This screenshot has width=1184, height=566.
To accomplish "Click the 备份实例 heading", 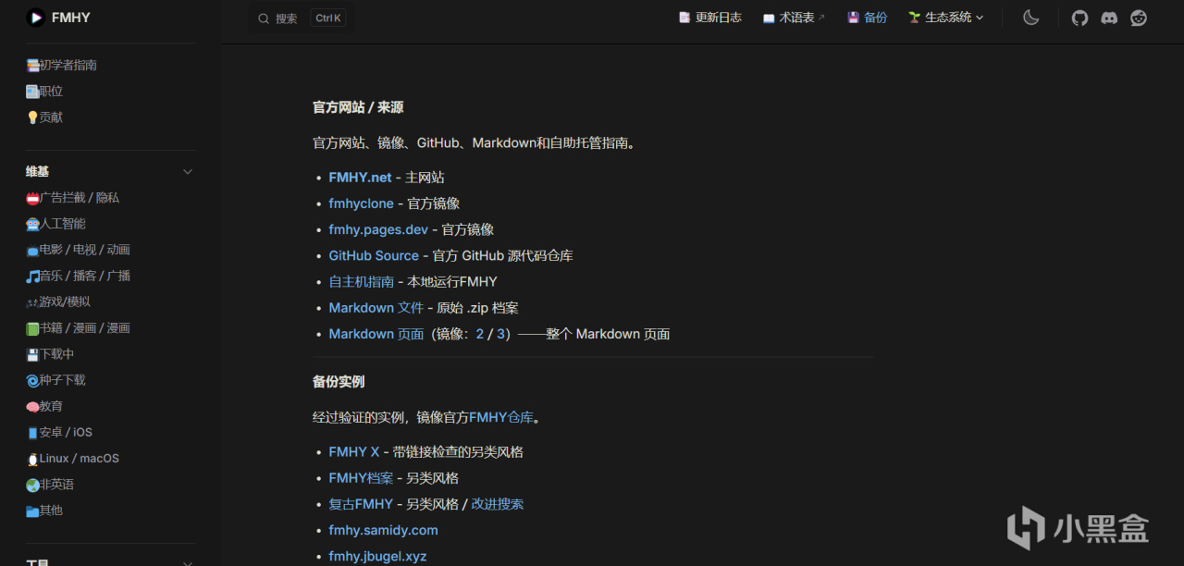I will [x=339, y=381].
